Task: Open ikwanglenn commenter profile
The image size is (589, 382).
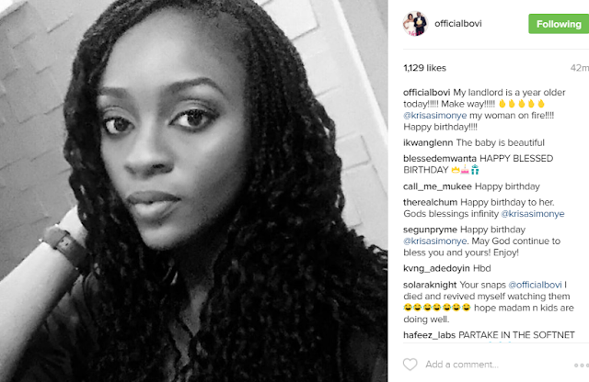Action: coord(428,143)
